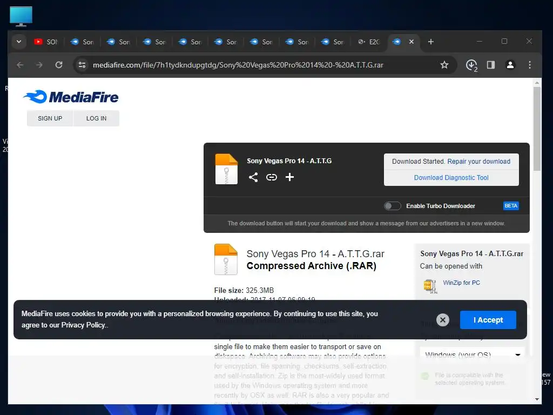Select 'Sony Vegas Pro 14 - A.T.T.G' title in dark panel
553x415 pixels.
point(289,161)
